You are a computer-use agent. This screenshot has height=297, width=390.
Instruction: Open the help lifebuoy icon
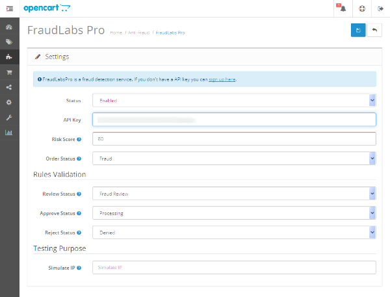coord(362,8)
